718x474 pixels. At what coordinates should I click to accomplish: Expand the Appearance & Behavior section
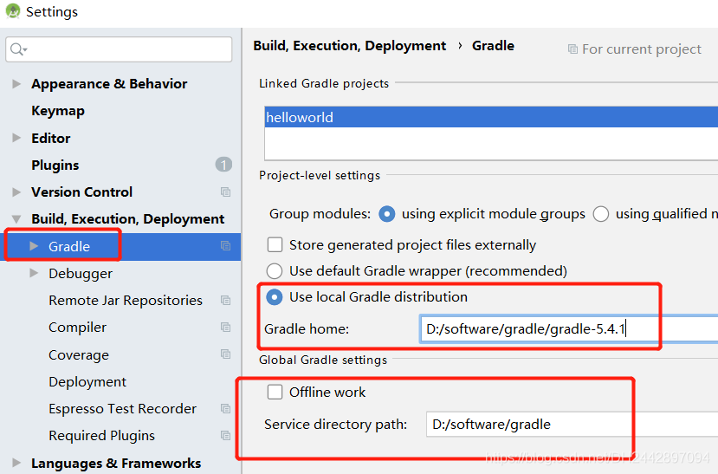coord(16,84)
